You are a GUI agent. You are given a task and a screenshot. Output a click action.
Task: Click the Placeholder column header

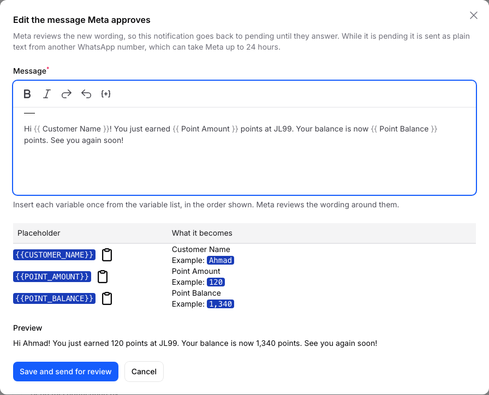point(39,233)
